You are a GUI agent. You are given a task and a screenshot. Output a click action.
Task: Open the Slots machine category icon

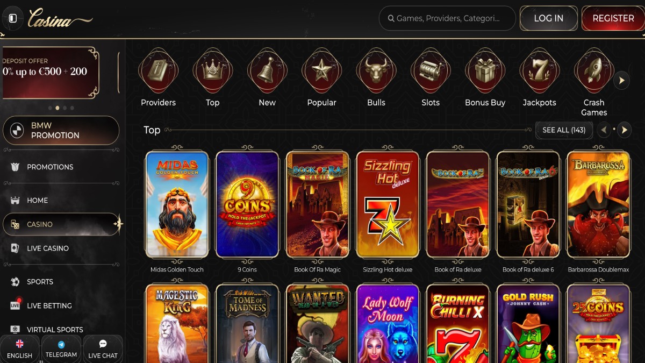point(431,71)
